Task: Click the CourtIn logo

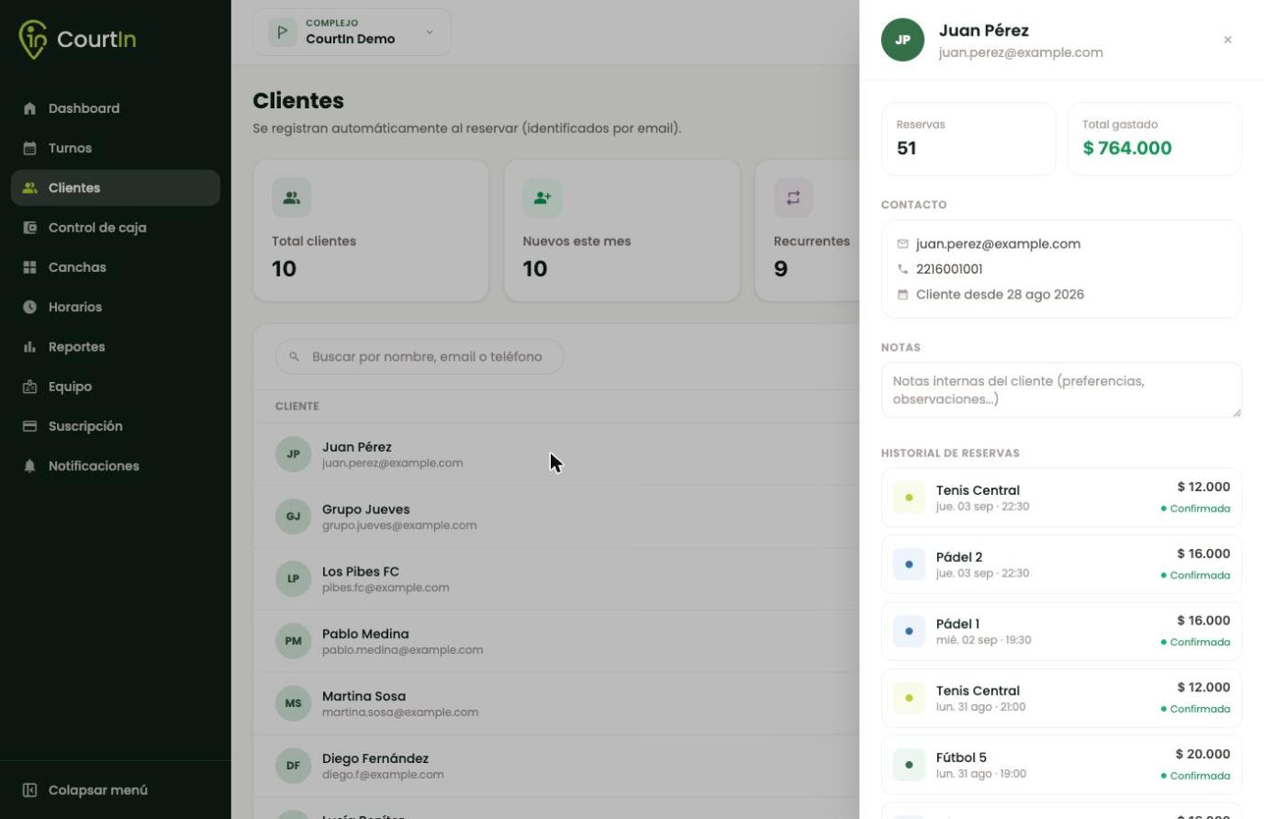Action: click(77, 39)
